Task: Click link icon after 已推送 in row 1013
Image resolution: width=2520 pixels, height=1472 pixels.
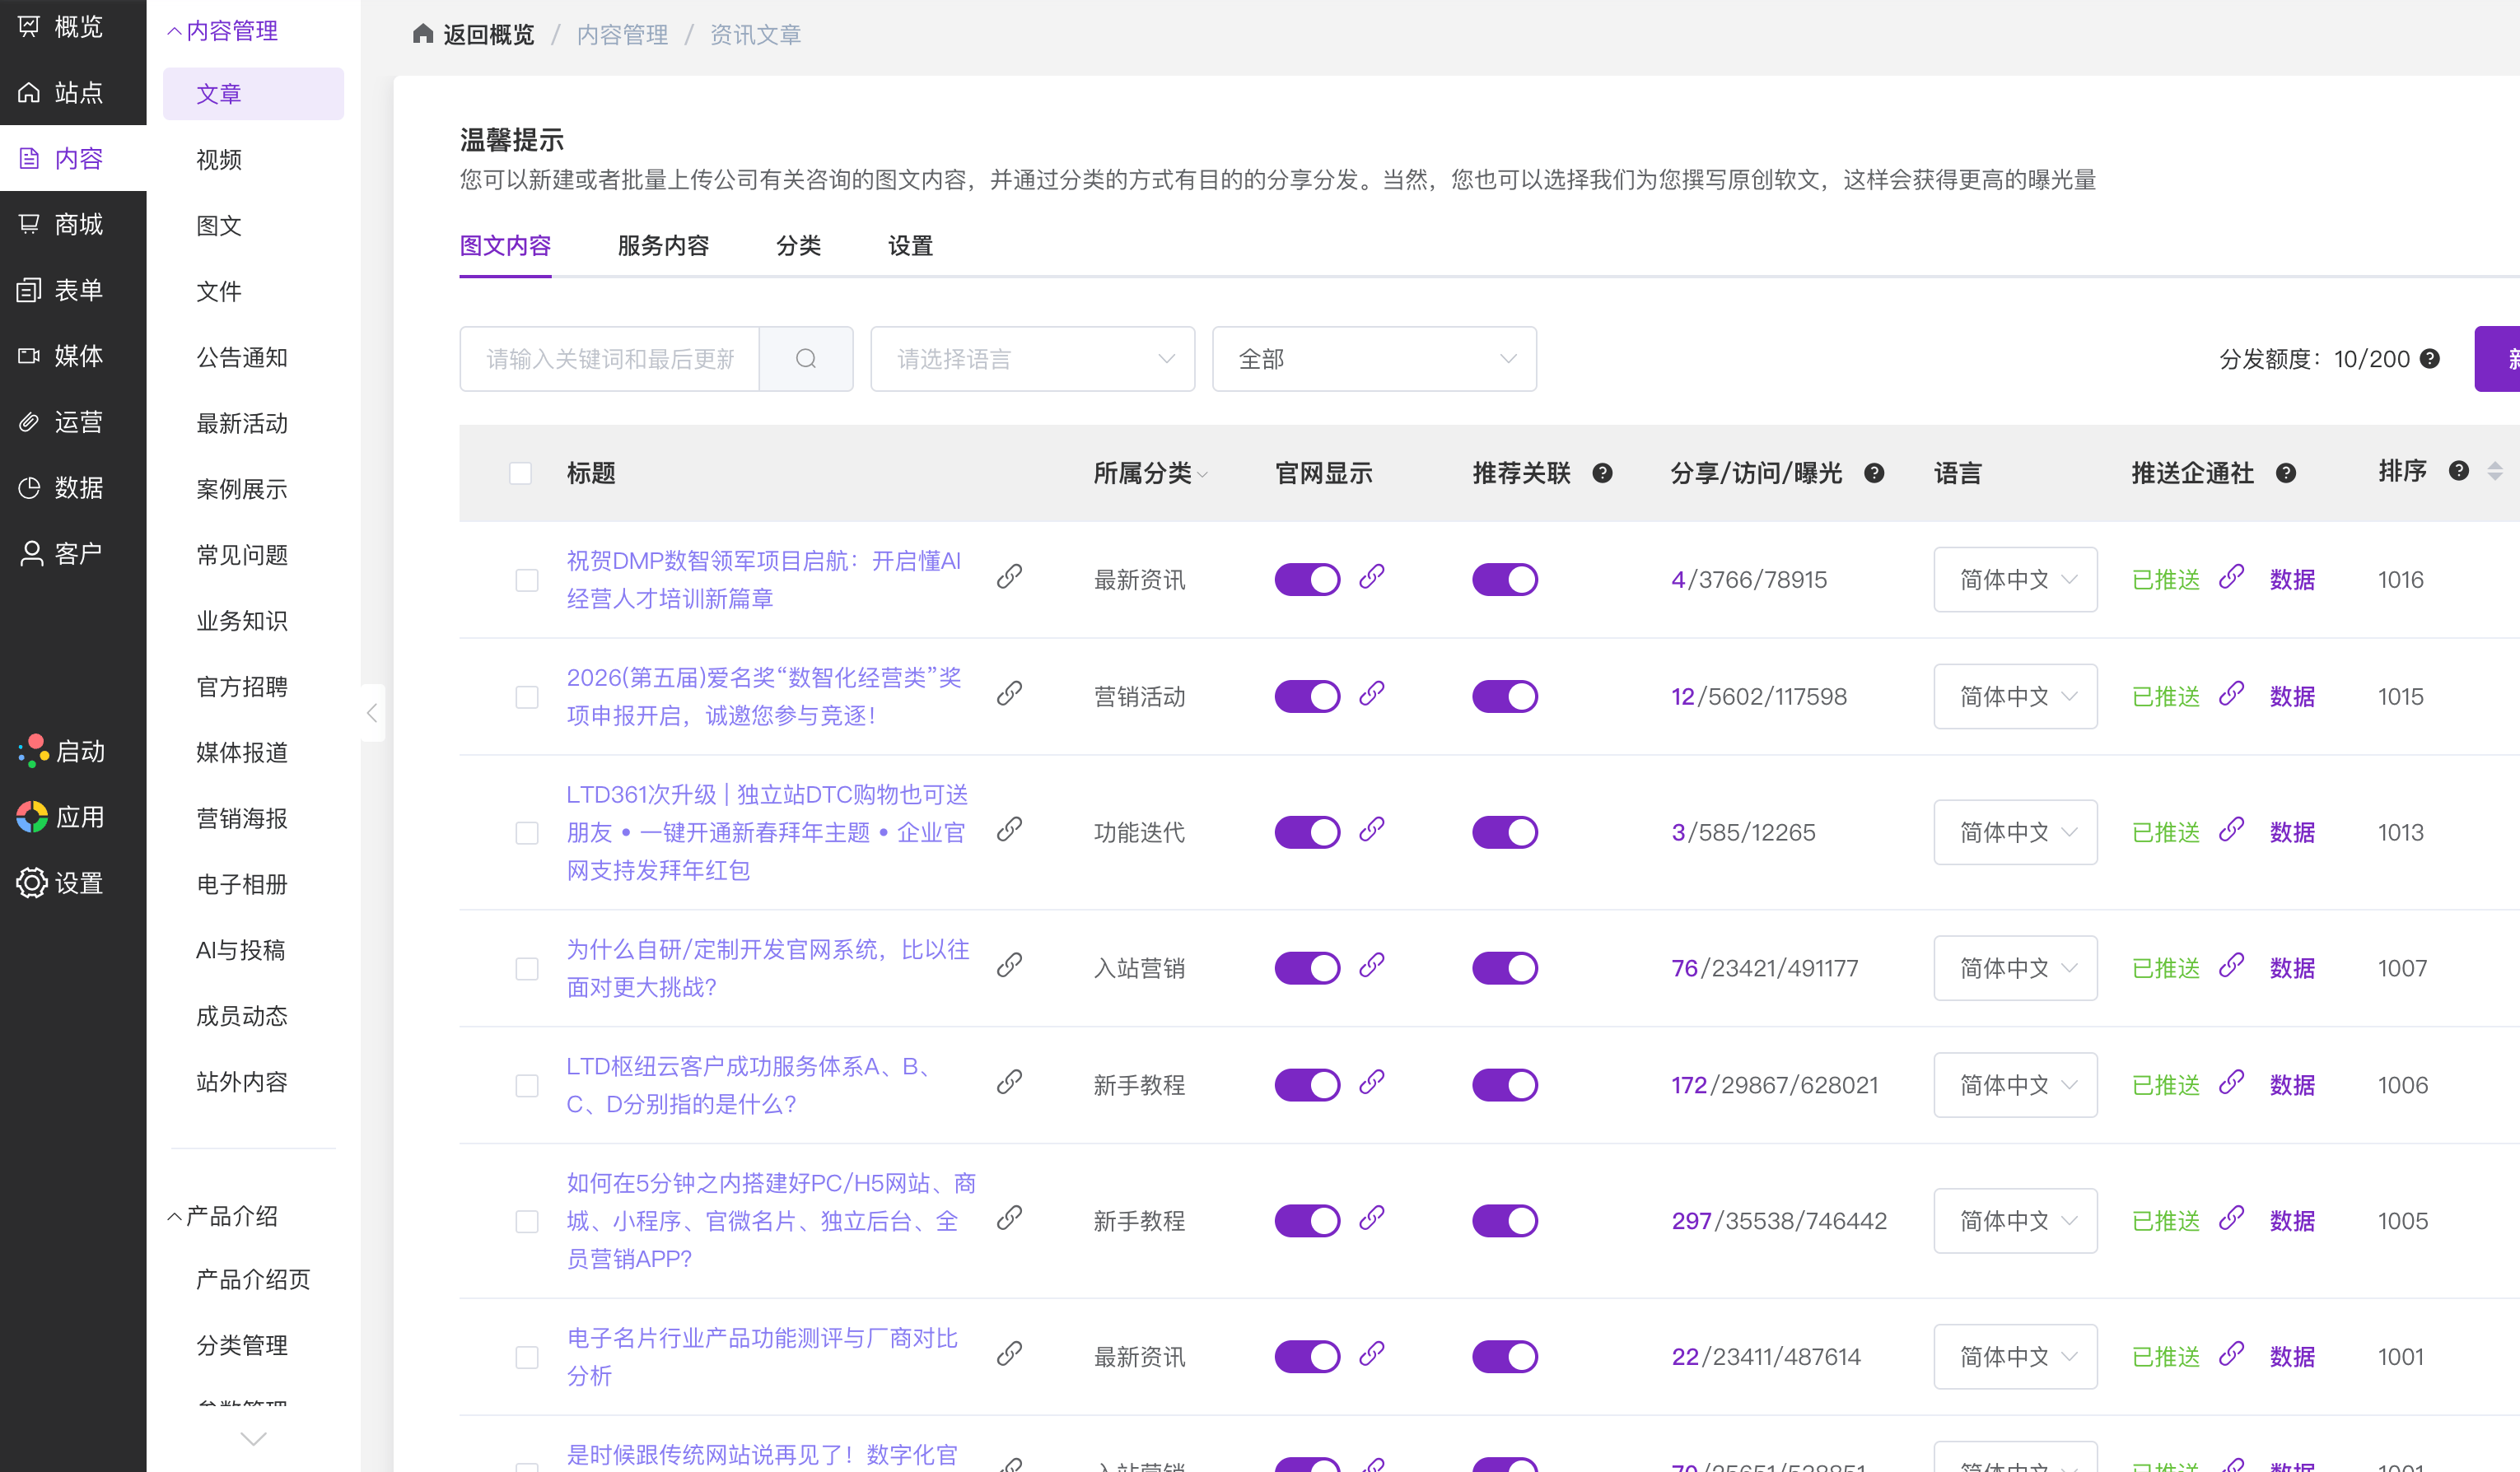Action: (x=2231, y=830)
